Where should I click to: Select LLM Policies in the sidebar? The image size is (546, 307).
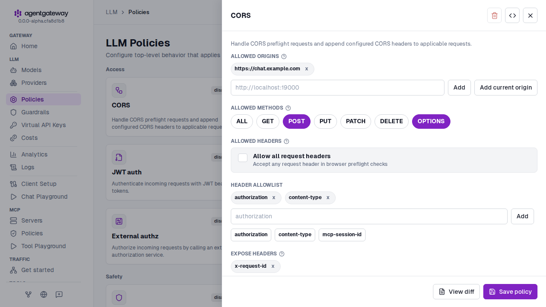point(43,99)
